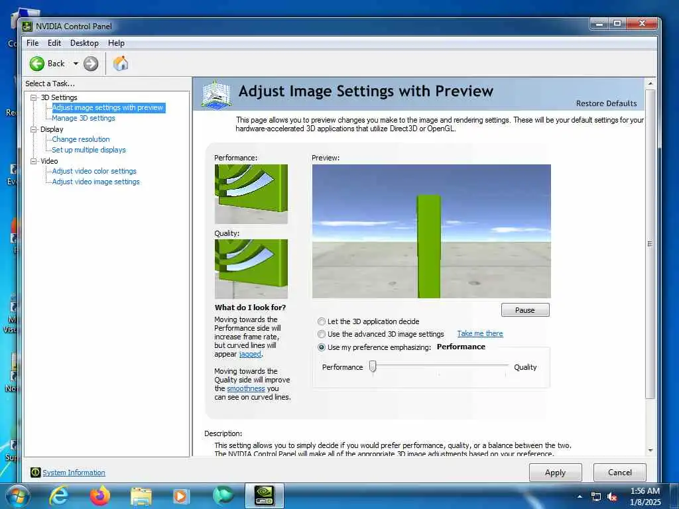Viewport: 679px width, 509px height.
Task: Click the Video tree label
Action: [x=49, y=161]
